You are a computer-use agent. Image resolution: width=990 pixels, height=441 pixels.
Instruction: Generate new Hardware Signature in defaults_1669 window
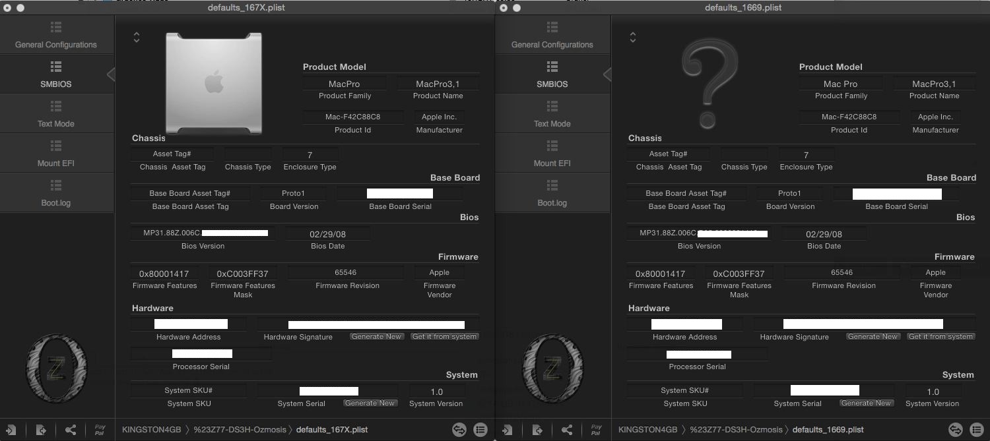[873, 336]
